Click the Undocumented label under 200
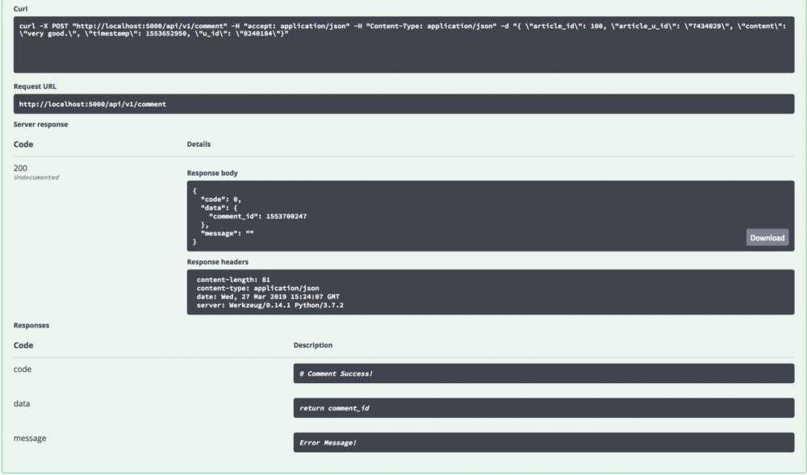Screen dimensions: 807x475 coord(36,177)
